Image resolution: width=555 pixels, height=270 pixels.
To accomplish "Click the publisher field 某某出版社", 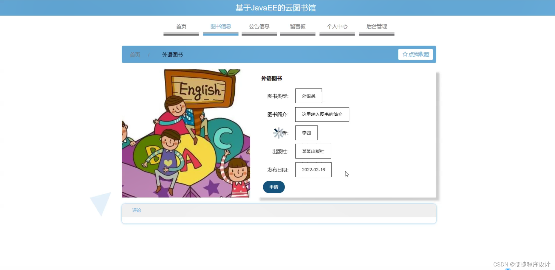I will (313, 151).
